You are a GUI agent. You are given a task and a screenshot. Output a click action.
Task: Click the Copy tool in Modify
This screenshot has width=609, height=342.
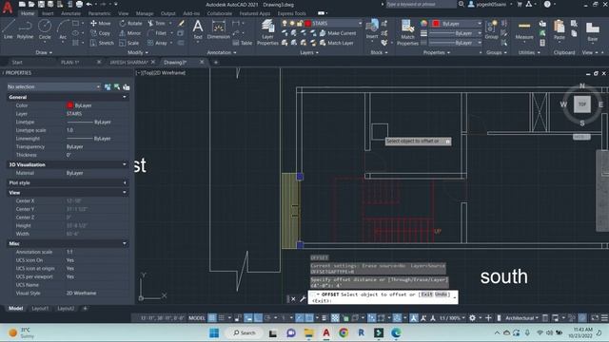[x=100, y=33]
